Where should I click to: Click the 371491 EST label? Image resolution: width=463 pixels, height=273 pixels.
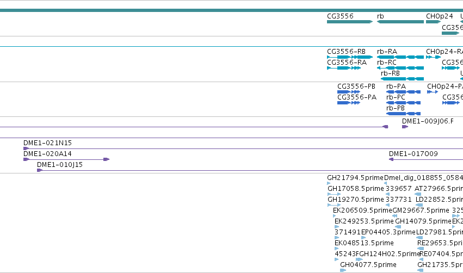click(348, 232)
